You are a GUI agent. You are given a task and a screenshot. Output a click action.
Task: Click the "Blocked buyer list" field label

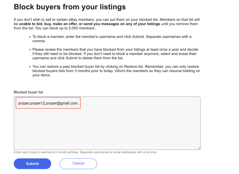pyautogui.click(x=31, y=92)
